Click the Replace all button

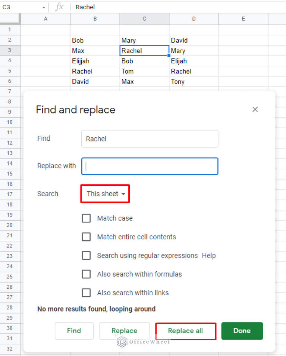tap(185, 331)
